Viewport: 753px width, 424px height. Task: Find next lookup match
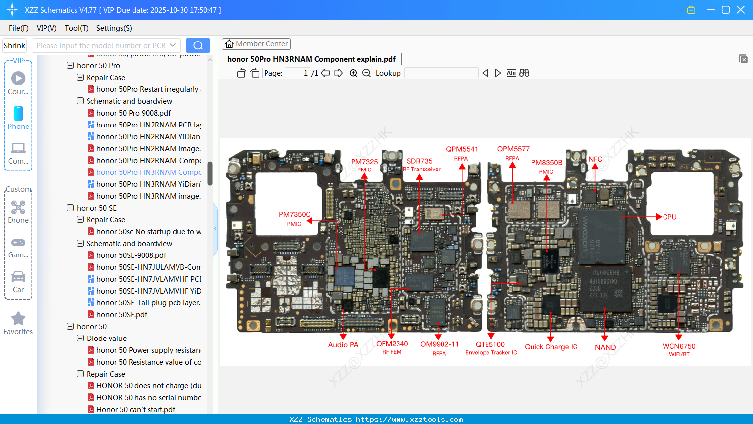pyautogui.click(x=498, y=73)
